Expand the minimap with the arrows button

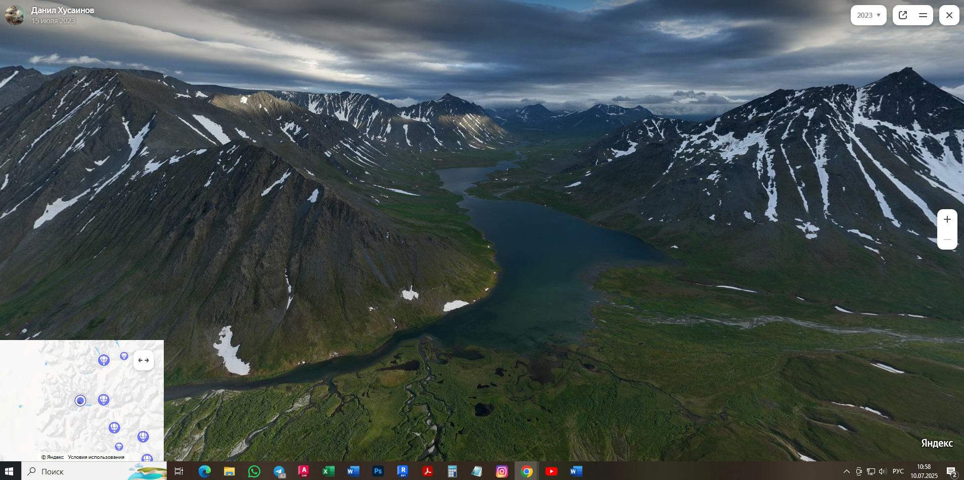144,360
